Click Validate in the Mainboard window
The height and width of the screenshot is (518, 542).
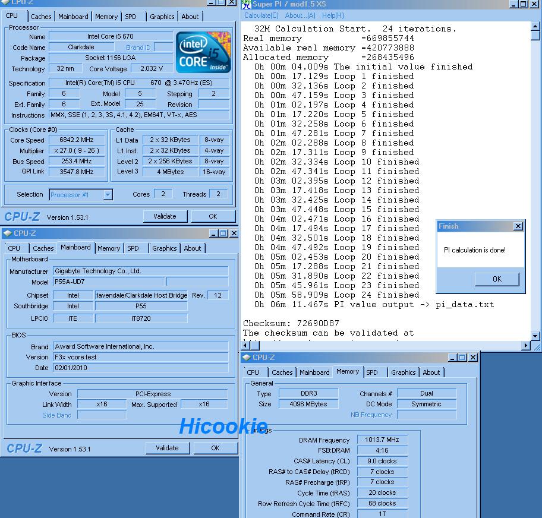pyautogui.click(x=168, y=448)
